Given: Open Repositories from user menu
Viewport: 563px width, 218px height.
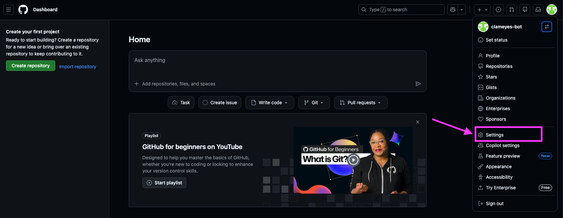Looking at the screenshot, I should pos(515,66).
